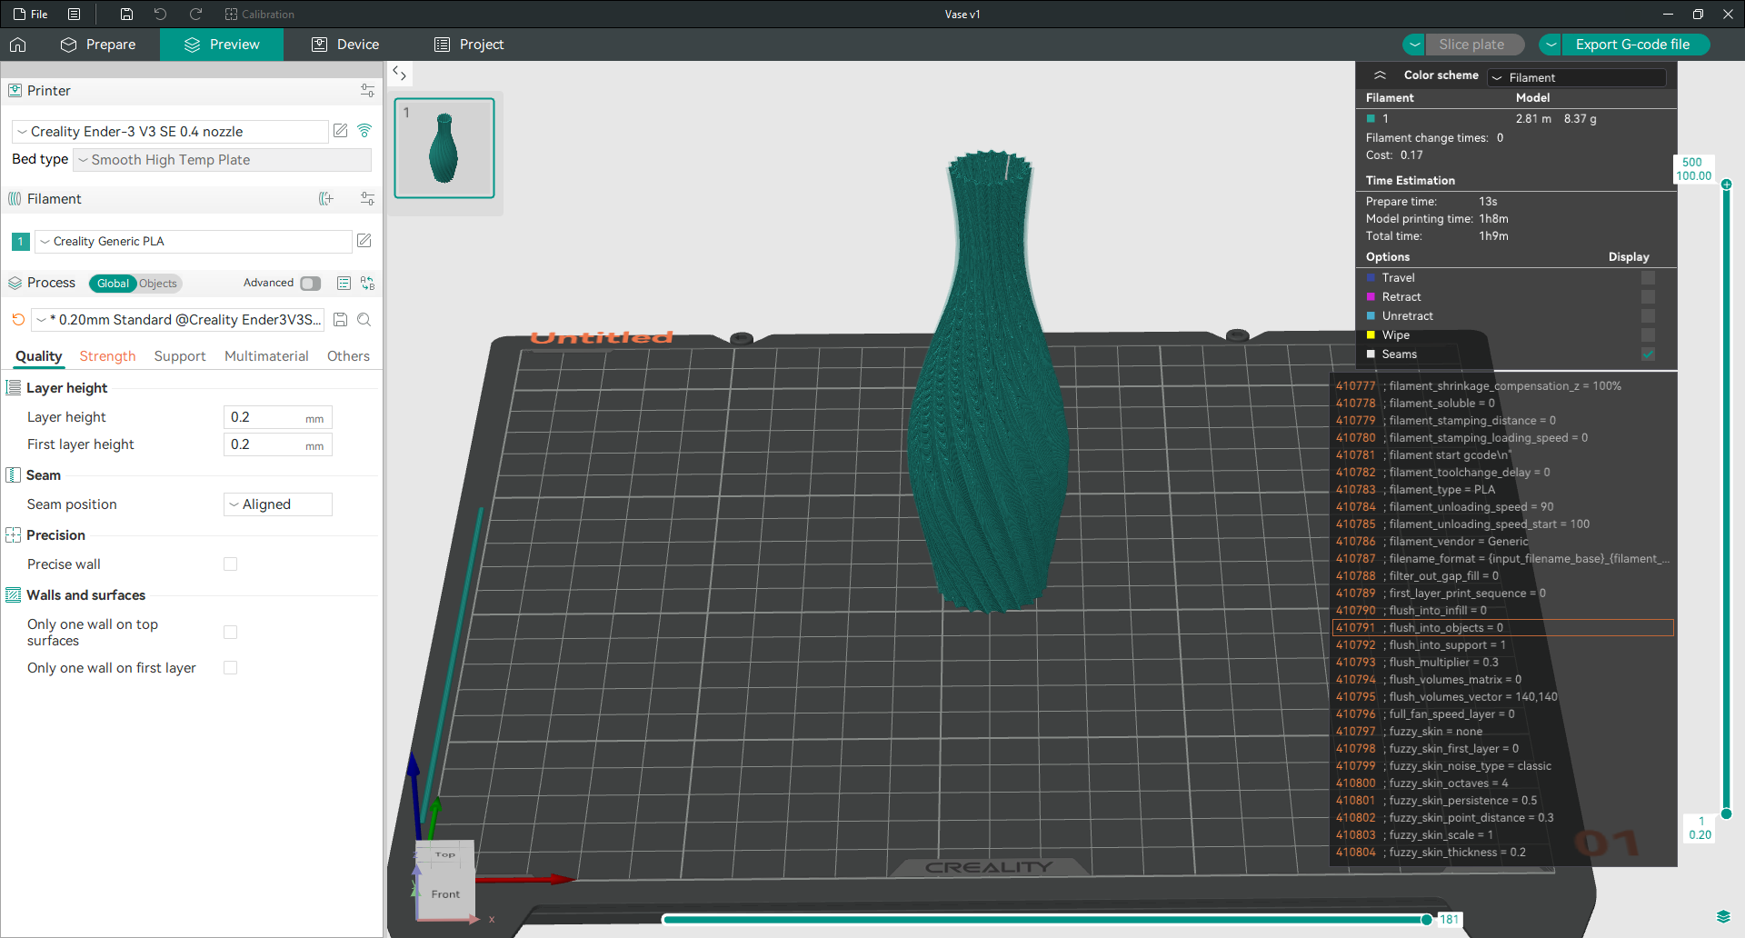This screenshot has width=1745, height=938.
Task: Open the Color scheme Filament dropdown
Action: pyautogui.click(x=1577, y=77)
